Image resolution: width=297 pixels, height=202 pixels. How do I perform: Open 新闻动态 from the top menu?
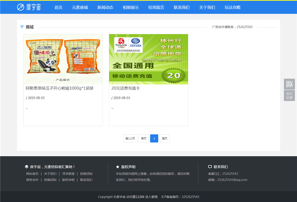click(105, 7)
